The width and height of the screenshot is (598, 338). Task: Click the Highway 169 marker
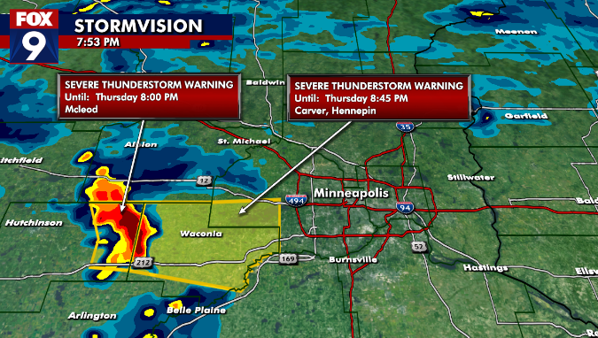click(x=288, y=259)
